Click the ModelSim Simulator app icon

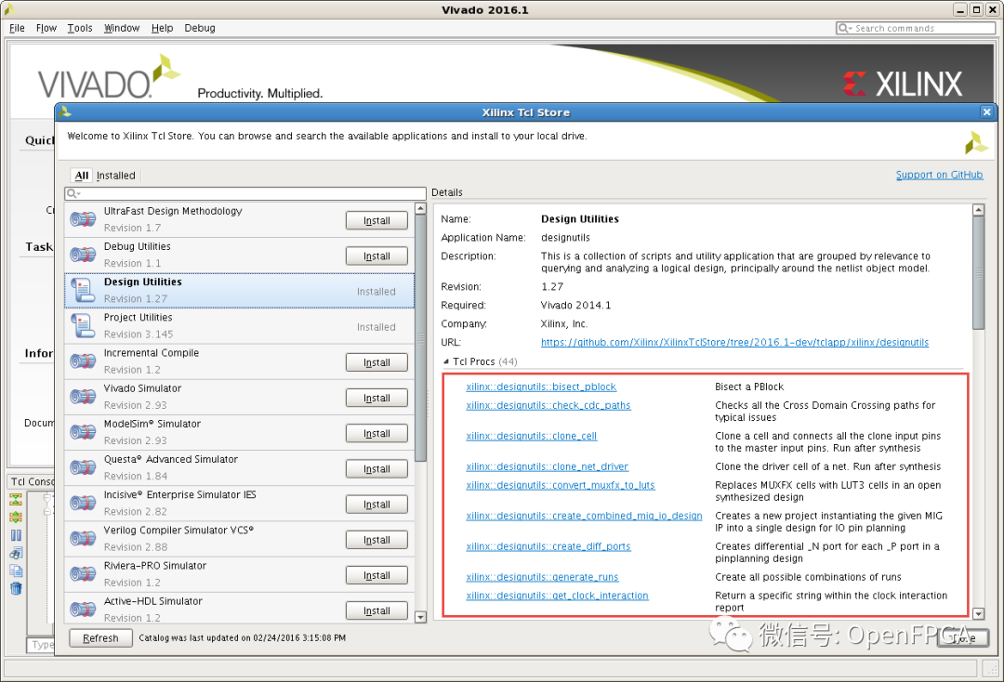(x=84, y=432)
